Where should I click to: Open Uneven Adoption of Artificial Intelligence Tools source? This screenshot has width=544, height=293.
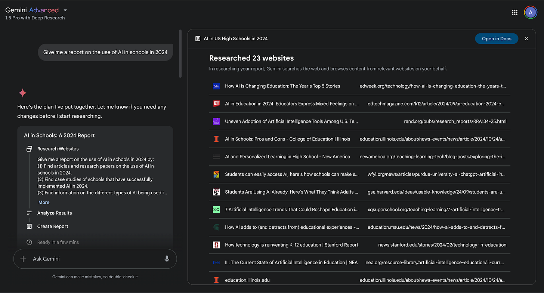click(291, 121)
